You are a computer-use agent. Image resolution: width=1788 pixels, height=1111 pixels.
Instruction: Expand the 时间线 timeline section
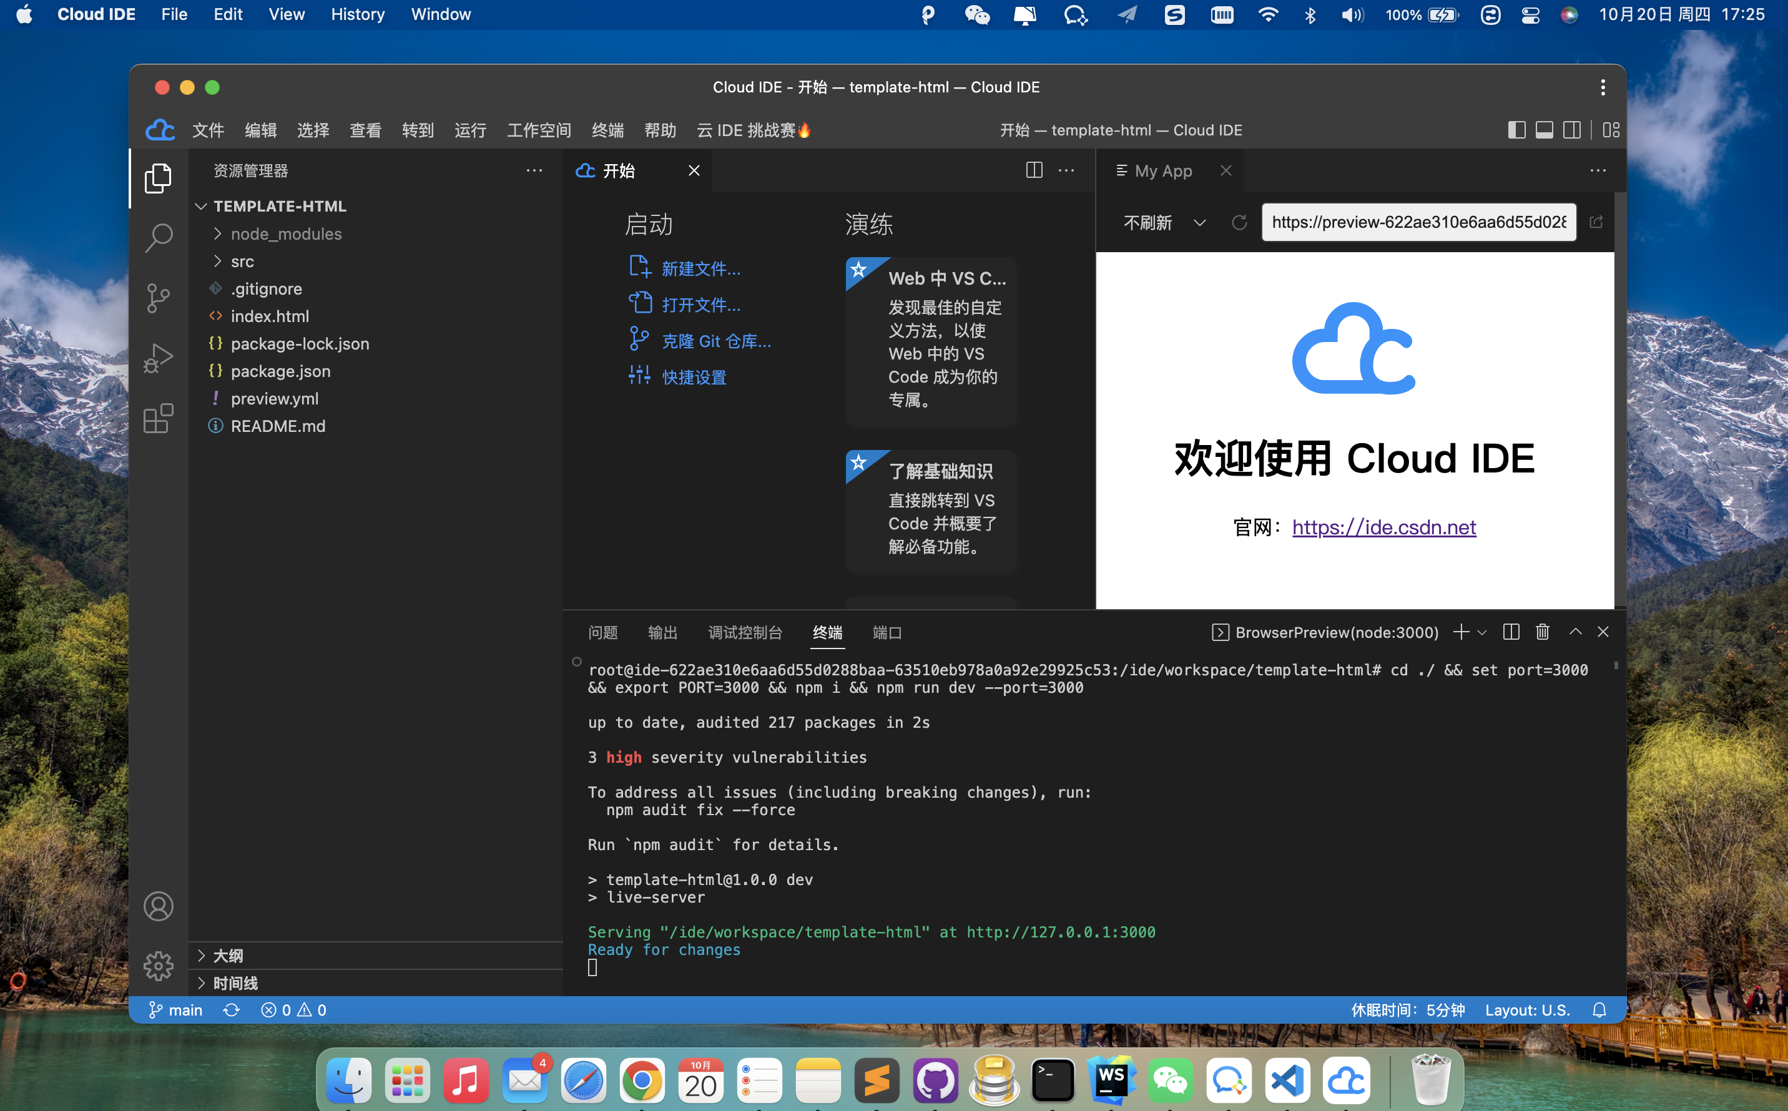tap(235, 983)
